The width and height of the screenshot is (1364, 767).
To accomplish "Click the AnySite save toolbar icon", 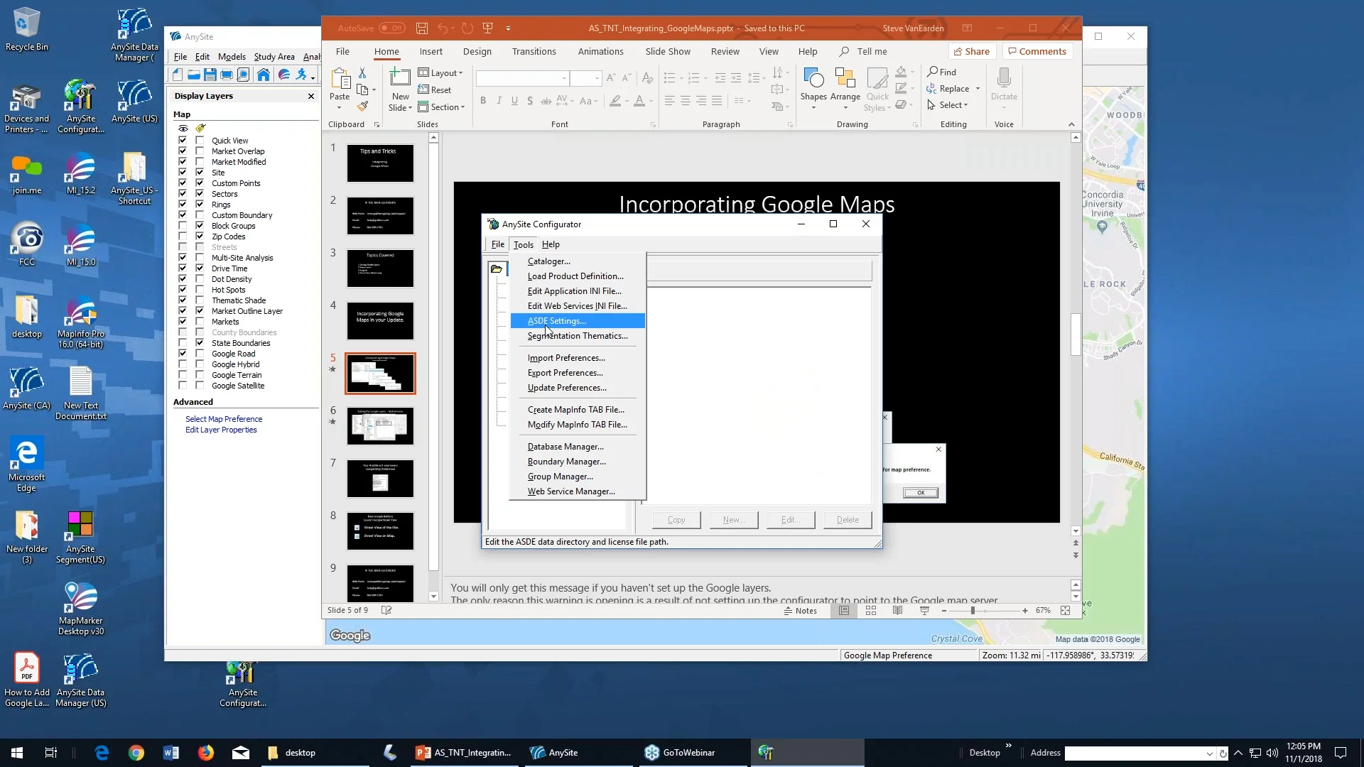I will (x=210, y=75).
